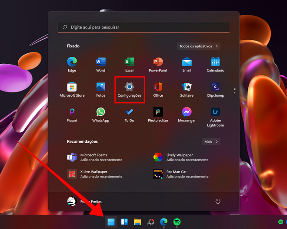Expand Todos os aplicativos list

point(199,46)
